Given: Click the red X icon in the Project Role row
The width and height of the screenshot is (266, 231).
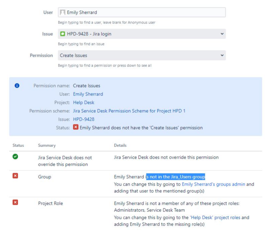Looking at the screenshot, I should coord(15,202).
